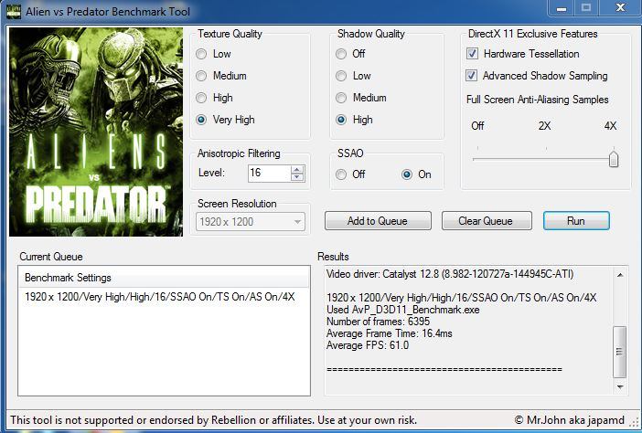Click the window resize grip in status bar
642x433 pixels.
pyautogui.click(x=634, y=422)
